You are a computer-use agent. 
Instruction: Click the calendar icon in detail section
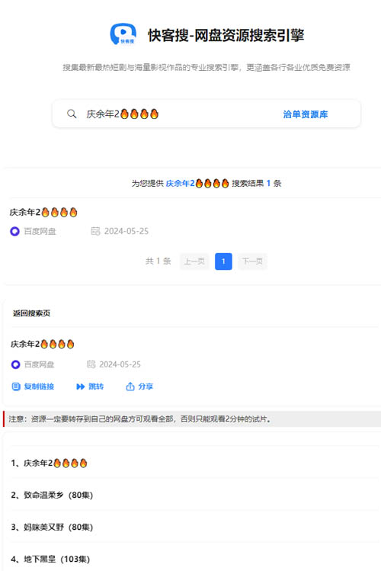pyautogui.click(x=91, y=364)
